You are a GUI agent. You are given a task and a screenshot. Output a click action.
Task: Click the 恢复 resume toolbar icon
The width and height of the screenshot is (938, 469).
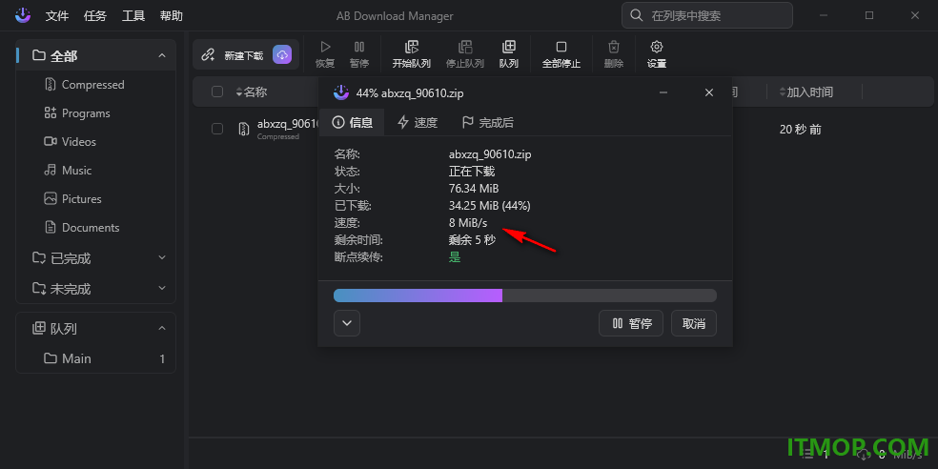[325, 54]
